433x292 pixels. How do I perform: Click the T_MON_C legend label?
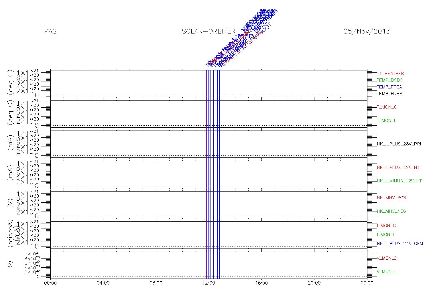pos(387,107)
